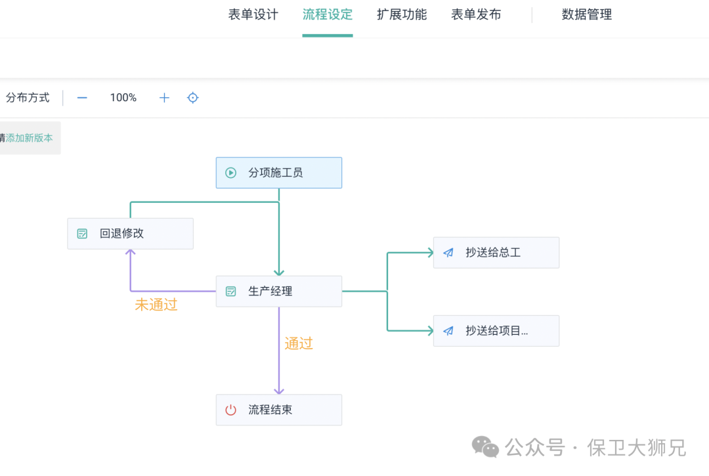
Task: Select the 流程结束 node
Action: coord(278,409)
